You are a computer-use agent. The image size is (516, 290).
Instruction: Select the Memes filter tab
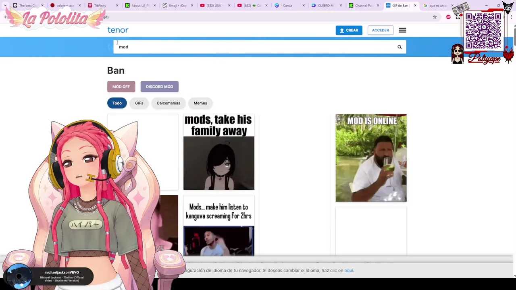(200, 103)
